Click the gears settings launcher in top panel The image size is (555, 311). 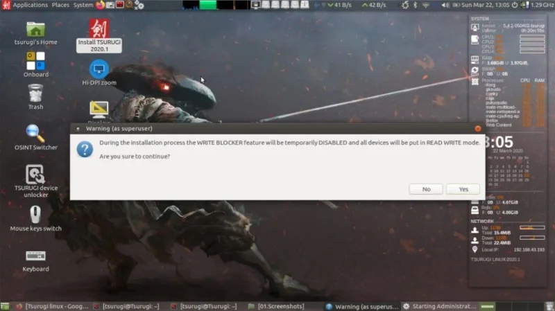[x=139, y=5]
